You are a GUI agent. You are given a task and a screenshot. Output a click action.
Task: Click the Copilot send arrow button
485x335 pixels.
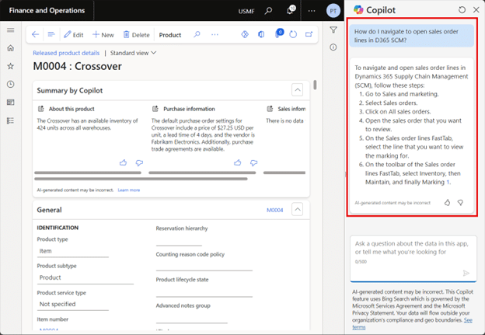pyautogui.click(x=466, y=273)
